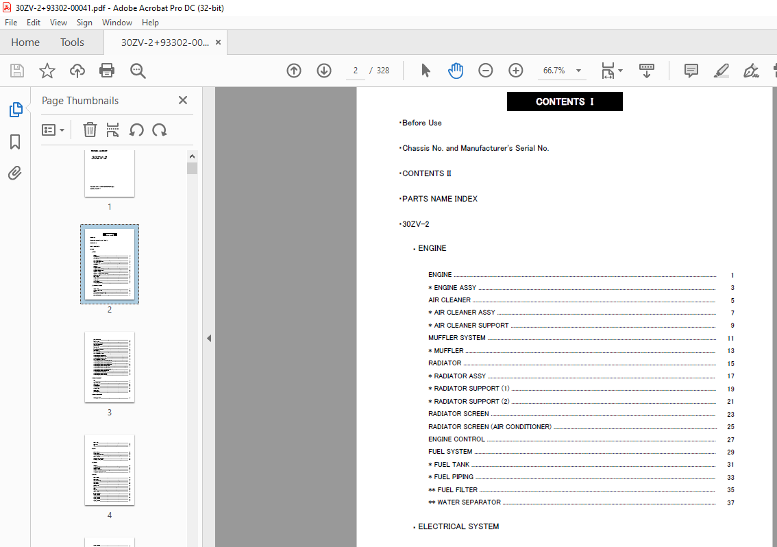Close the 30ZV-2 document tab

(x=218, y=42)
